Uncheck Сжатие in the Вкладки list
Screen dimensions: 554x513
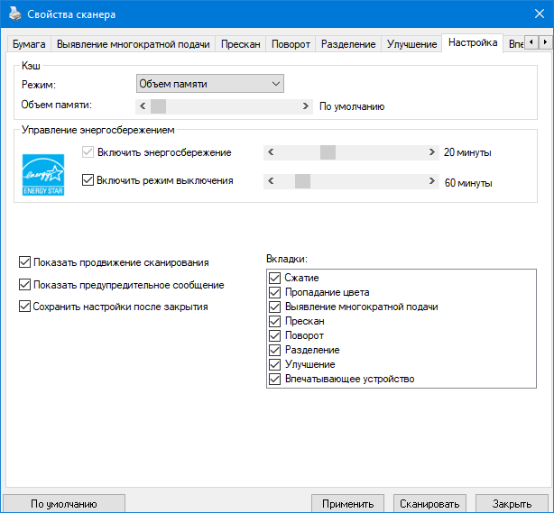click(x=275, y=278)
